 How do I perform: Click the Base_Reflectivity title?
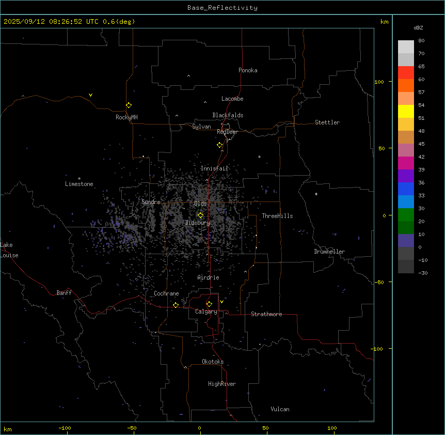click(223, 8)
